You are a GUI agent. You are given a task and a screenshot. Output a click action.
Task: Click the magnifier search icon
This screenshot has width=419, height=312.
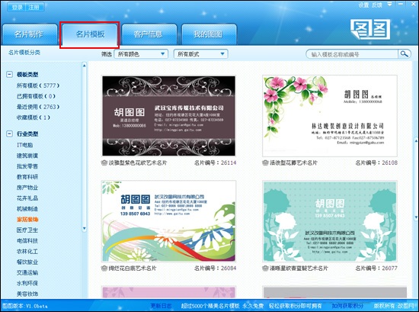(405, 54)
